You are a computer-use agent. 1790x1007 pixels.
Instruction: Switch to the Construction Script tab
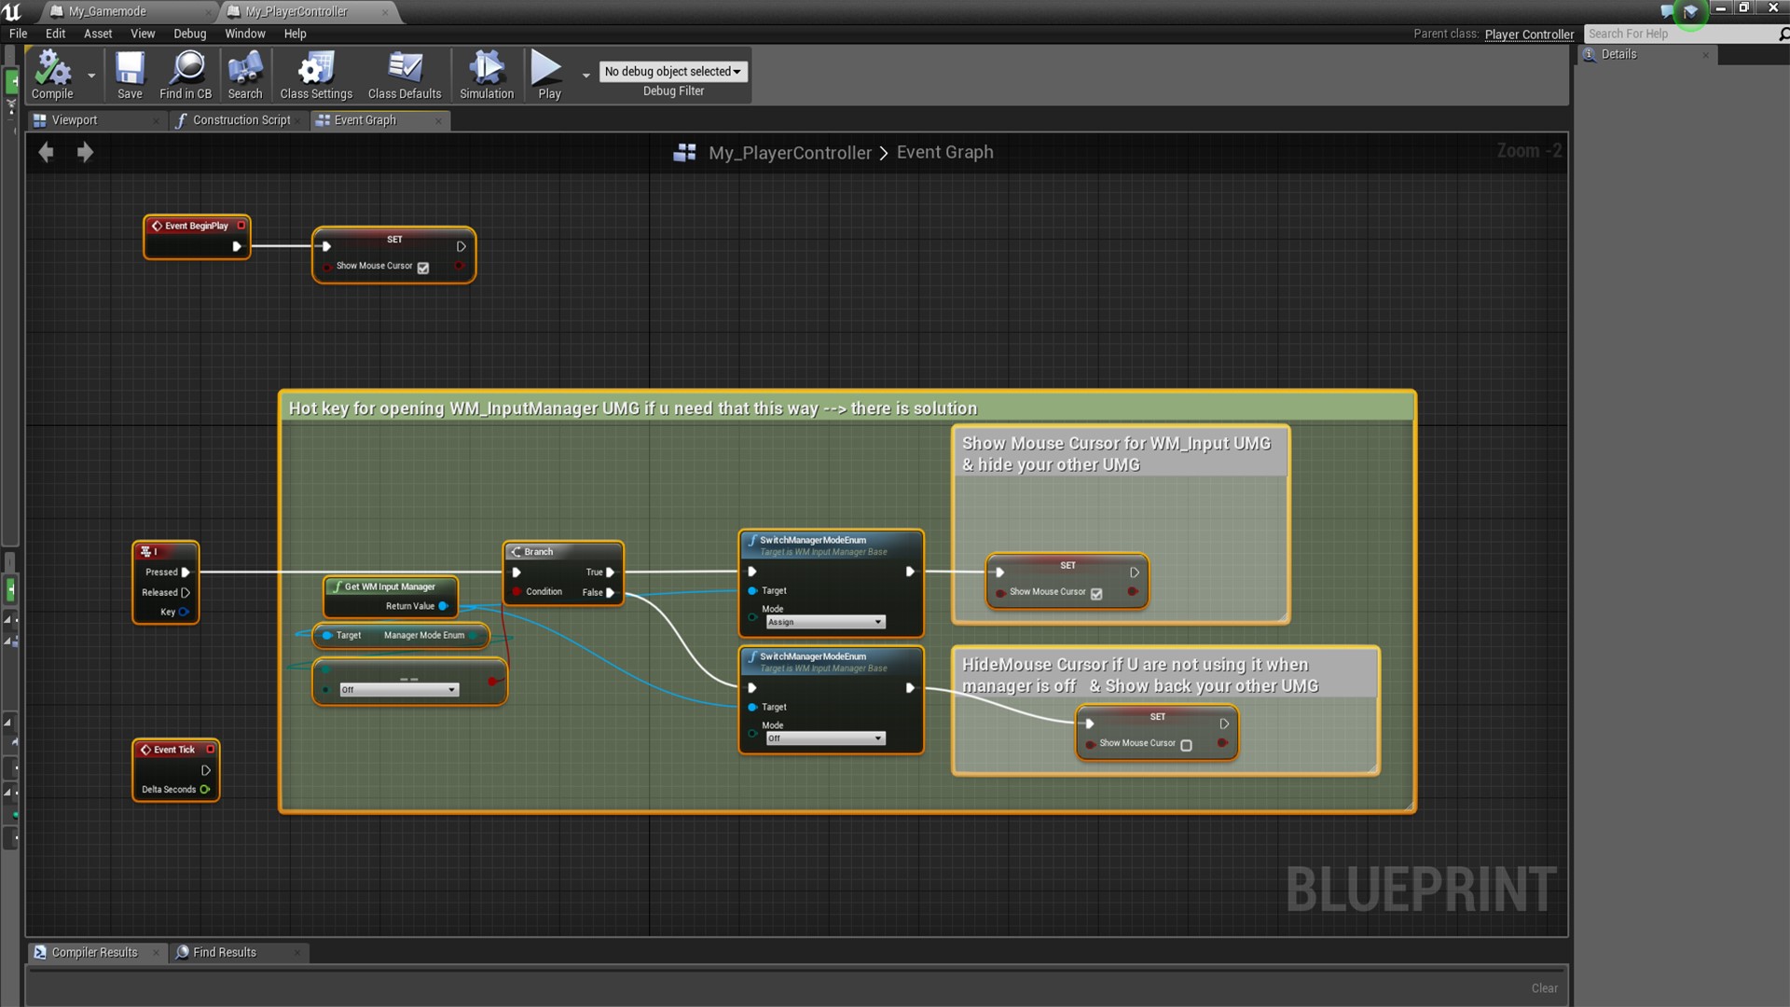click(x=241, y=120)
